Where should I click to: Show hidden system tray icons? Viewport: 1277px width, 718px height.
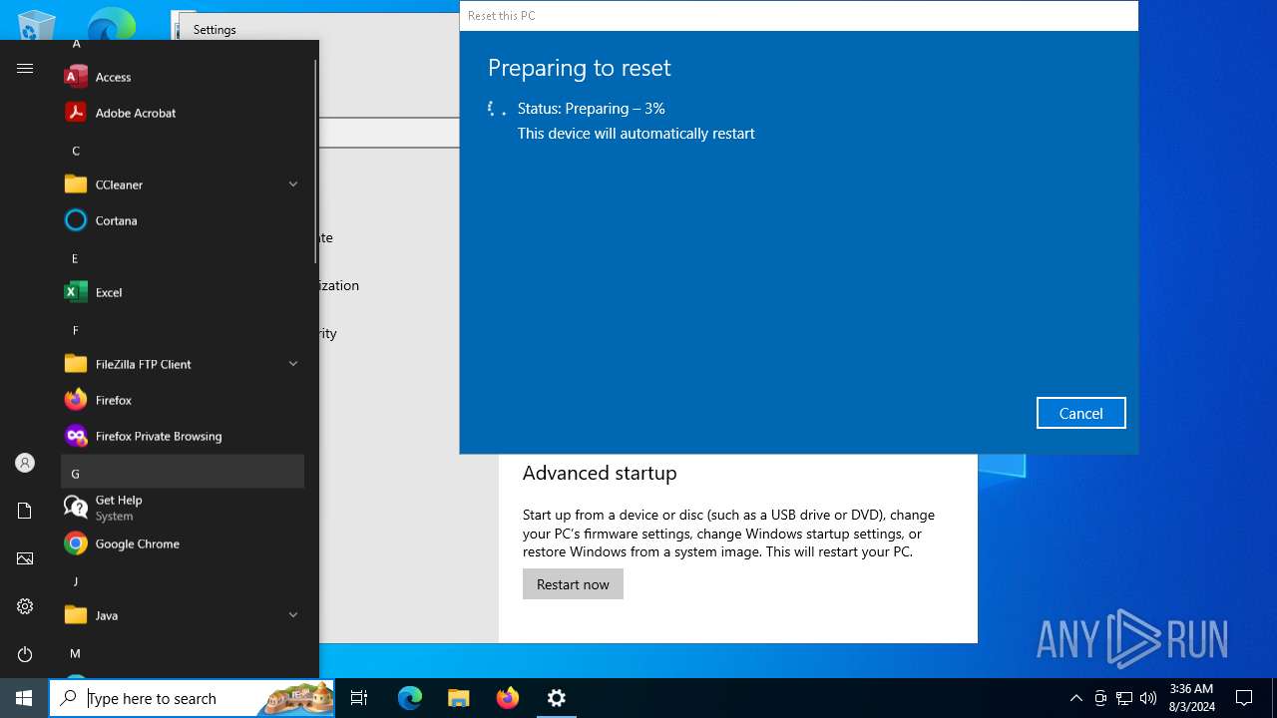[x=1075, y=698]
